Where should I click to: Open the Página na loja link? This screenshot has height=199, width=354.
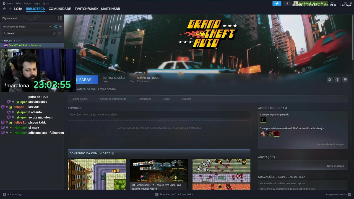(80, 99)
